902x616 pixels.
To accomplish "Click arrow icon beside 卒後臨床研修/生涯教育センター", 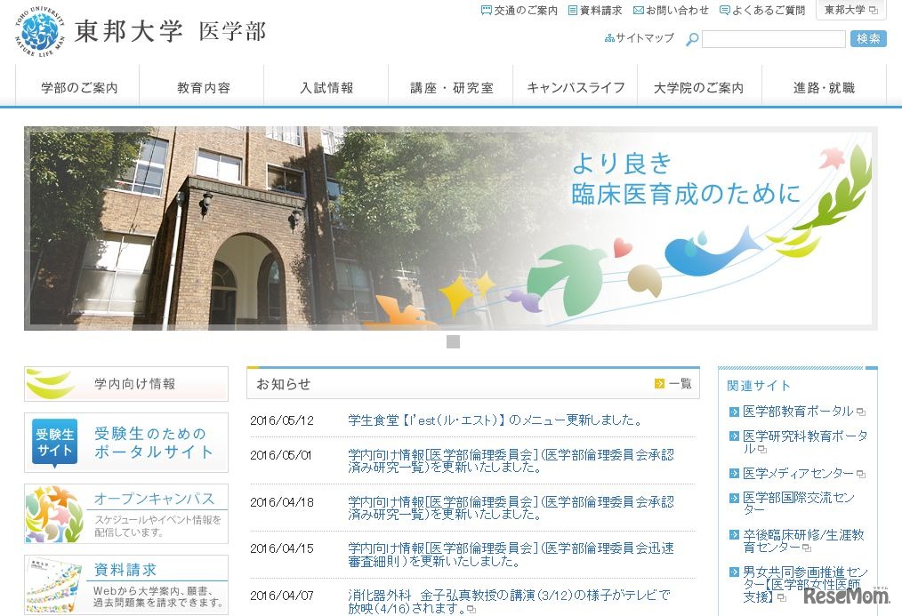I will (734, 535).
